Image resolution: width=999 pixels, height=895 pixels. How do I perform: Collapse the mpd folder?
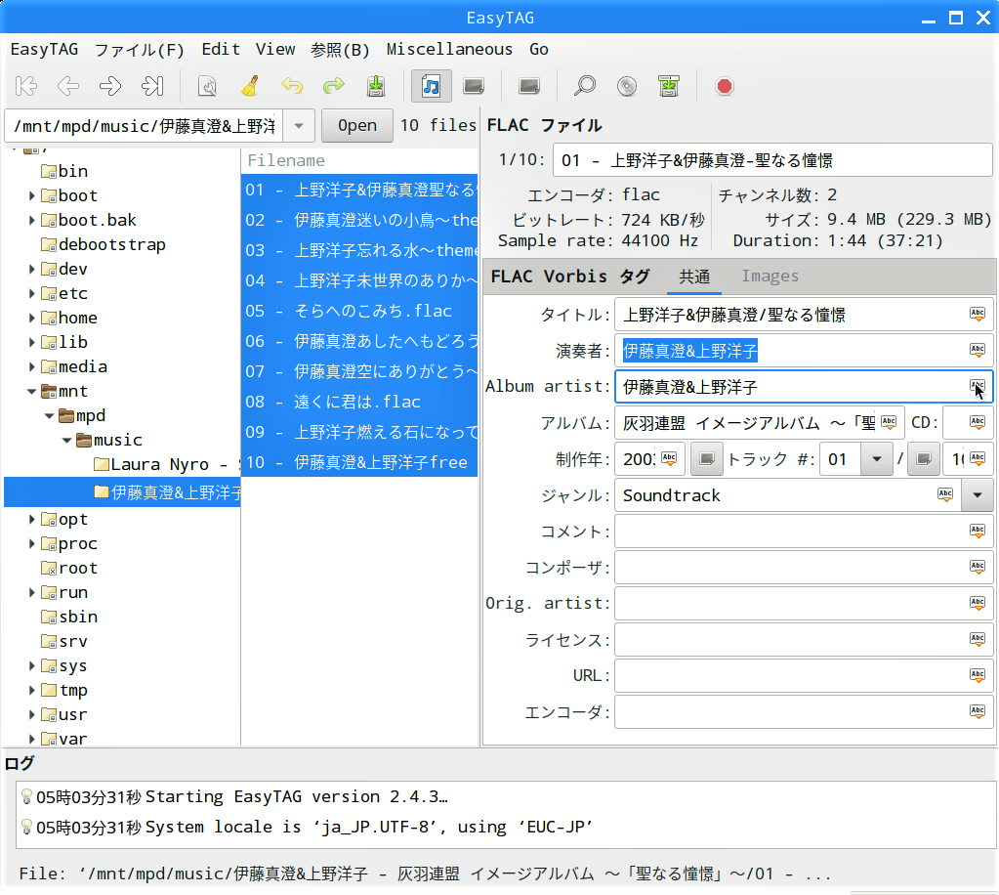(x=49, y=415)
